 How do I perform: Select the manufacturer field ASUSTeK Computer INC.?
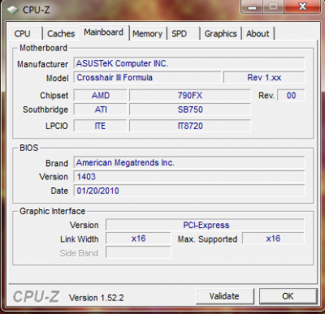[x=189, y=63]
